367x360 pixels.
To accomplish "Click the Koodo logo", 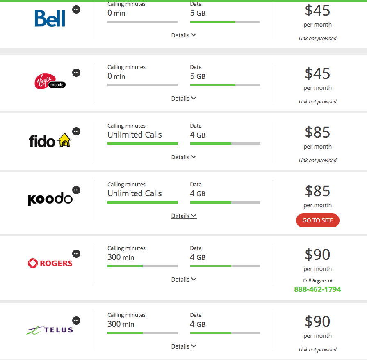I will coord(50,199).
